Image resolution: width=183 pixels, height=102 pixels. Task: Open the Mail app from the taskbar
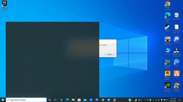[85, 100]
